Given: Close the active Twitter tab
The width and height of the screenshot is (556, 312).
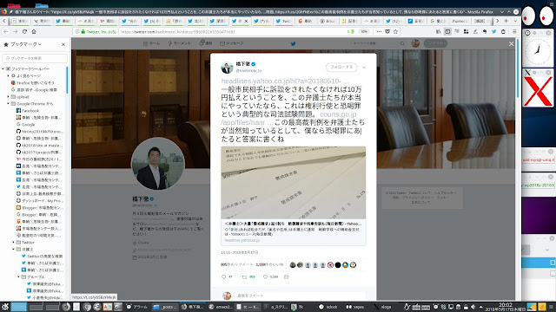Looking at the screenshot, I should click(246, 21).
